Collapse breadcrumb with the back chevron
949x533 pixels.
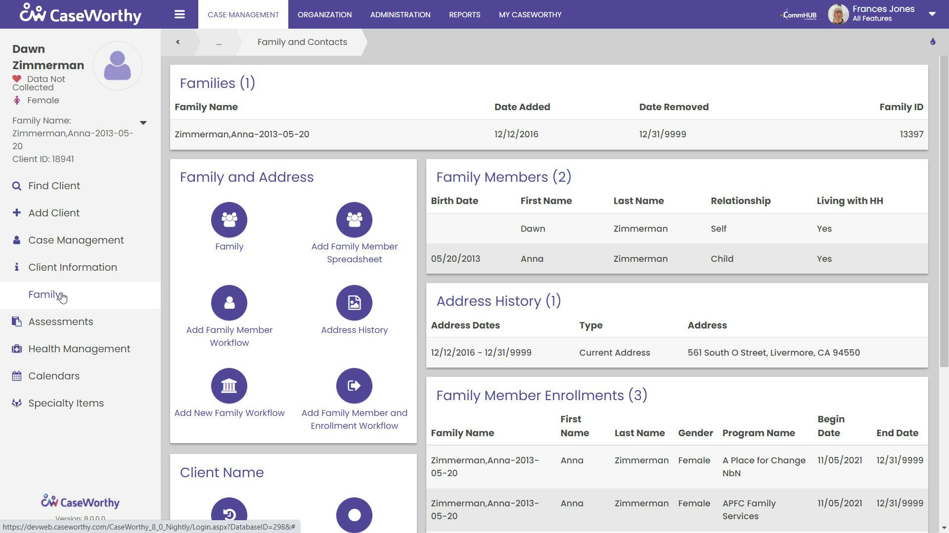coord(178,41)
